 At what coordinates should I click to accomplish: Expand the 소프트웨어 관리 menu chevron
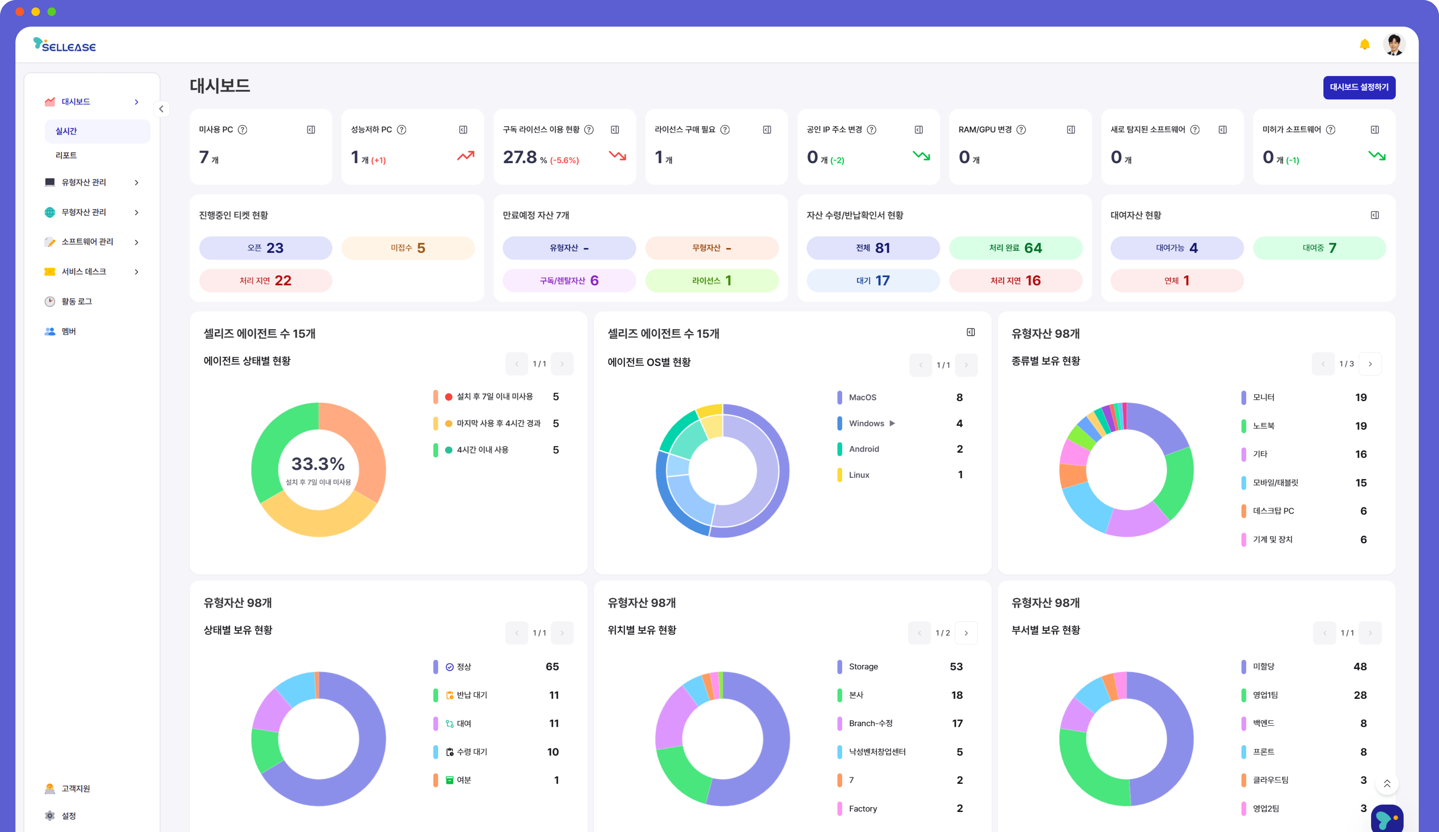point(137,242)
